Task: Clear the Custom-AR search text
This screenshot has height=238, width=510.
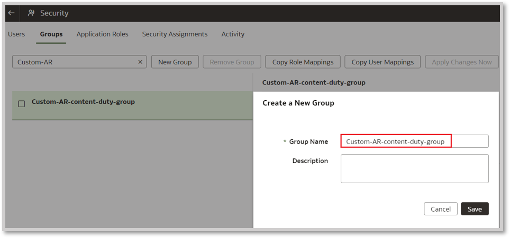Action: (140, 62)
